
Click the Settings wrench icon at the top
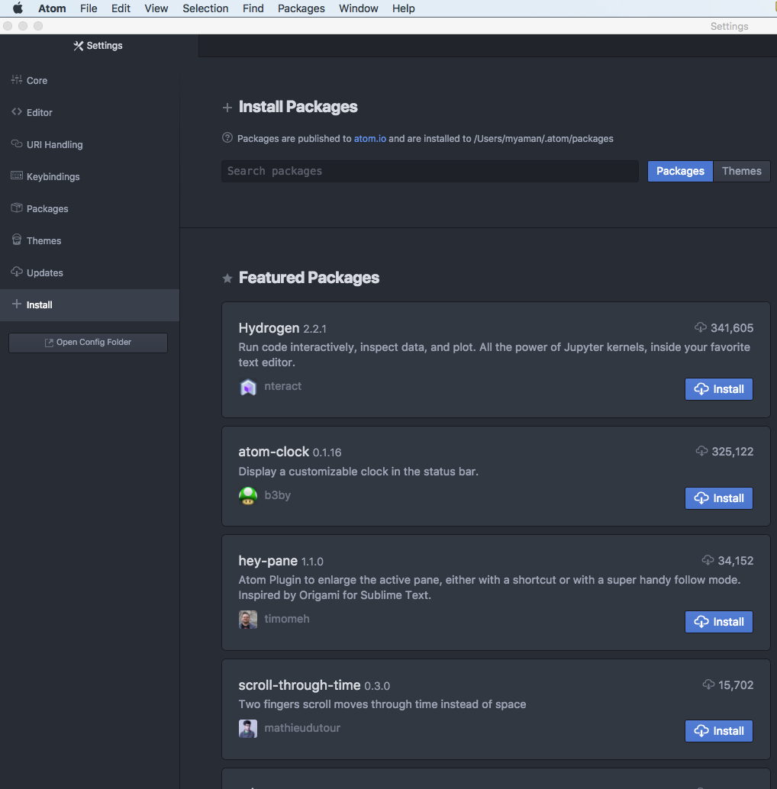pos(77,45)
